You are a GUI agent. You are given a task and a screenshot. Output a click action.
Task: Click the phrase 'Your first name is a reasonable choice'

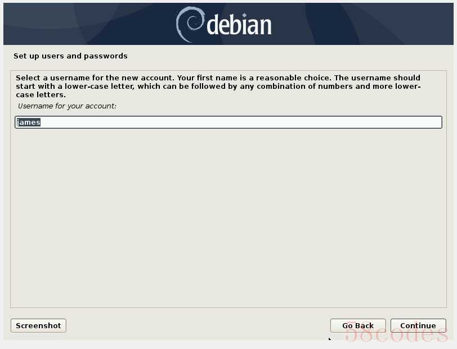point(254,78)
